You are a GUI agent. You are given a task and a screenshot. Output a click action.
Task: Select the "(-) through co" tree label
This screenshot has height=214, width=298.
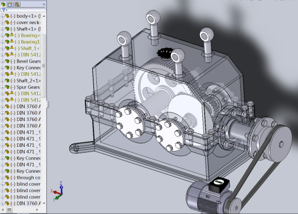(26, 178)
